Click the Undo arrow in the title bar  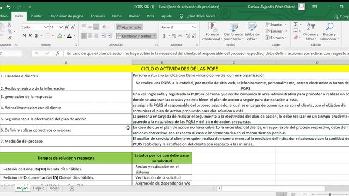click(x=9, y=7)
